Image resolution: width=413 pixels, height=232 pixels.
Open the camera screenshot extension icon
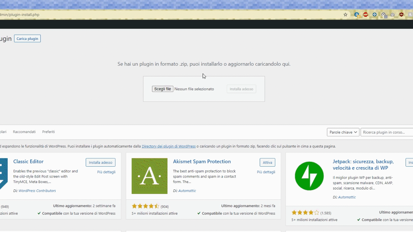[392, 15]
